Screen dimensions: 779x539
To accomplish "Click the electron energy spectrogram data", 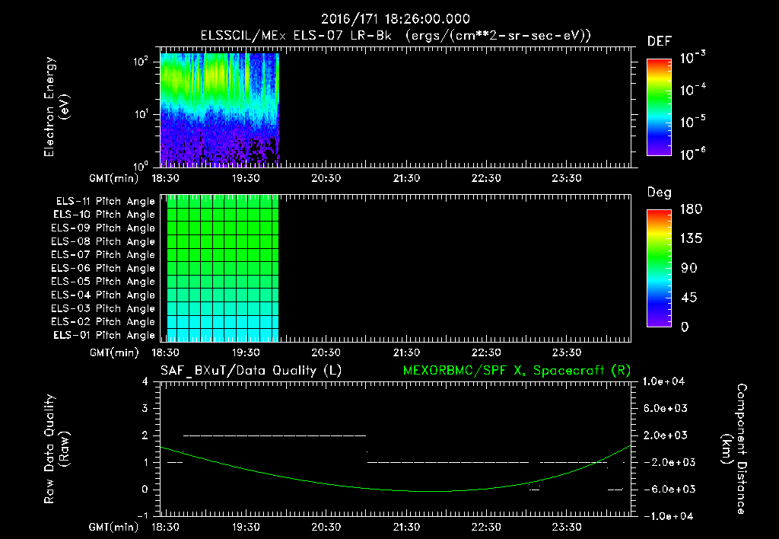I will click(219, 108).
